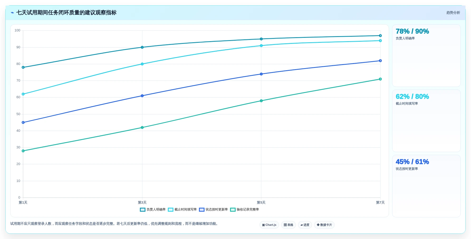The width and height of the screenshot is (471, 239).
Task: Click the 数据卡片 chip
Action: click(324, 225)
